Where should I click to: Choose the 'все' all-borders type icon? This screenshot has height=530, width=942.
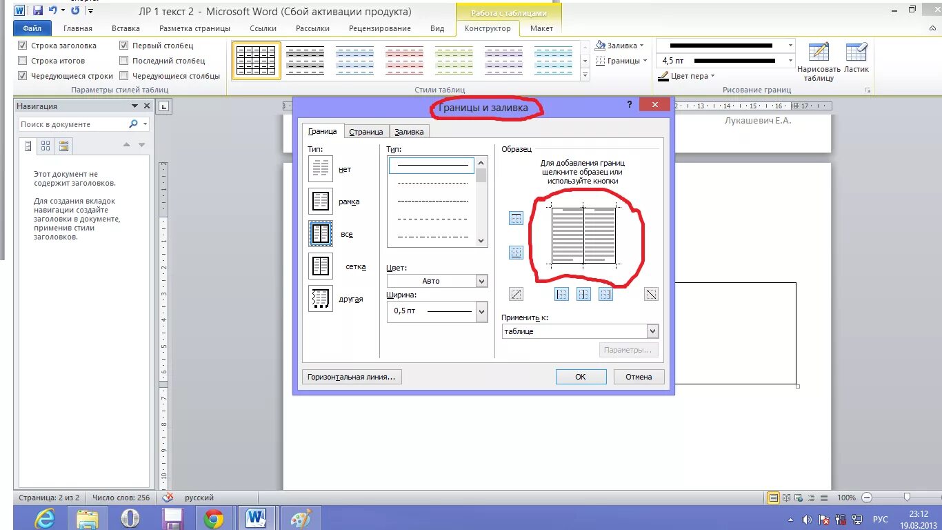point(321,234)
